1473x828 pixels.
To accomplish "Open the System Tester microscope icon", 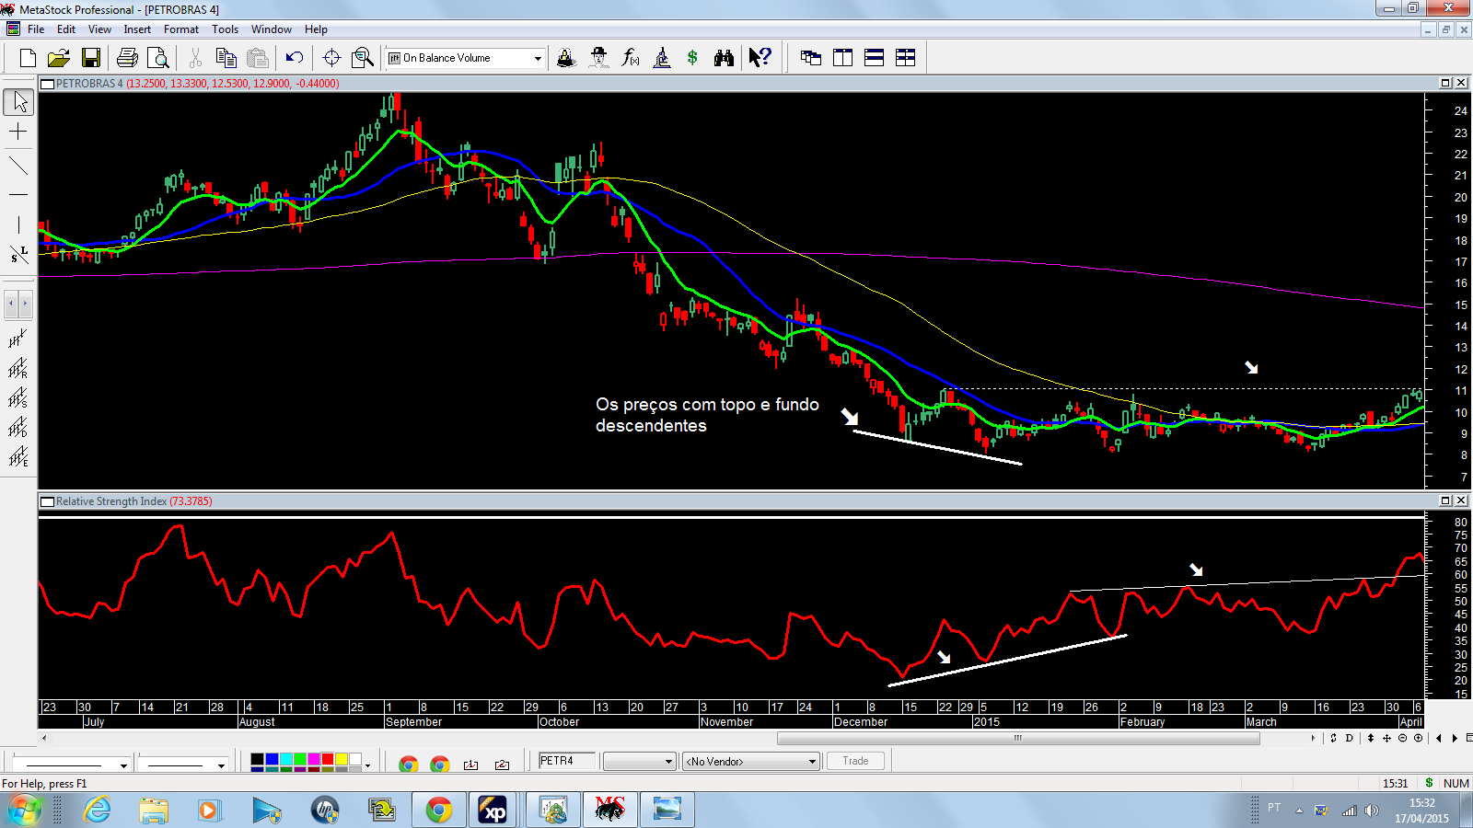I will [662, 58].
